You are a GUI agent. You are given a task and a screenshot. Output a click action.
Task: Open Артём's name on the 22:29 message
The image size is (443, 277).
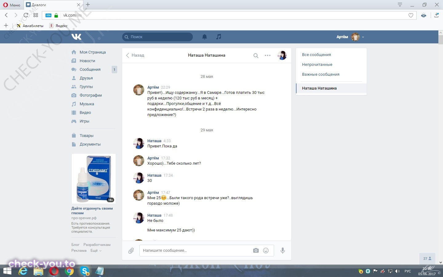tap(153, 87)
